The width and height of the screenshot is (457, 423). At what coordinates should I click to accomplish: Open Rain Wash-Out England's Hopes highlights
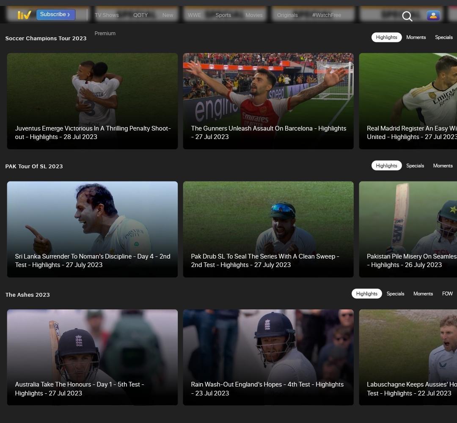(x=268, y=357)
